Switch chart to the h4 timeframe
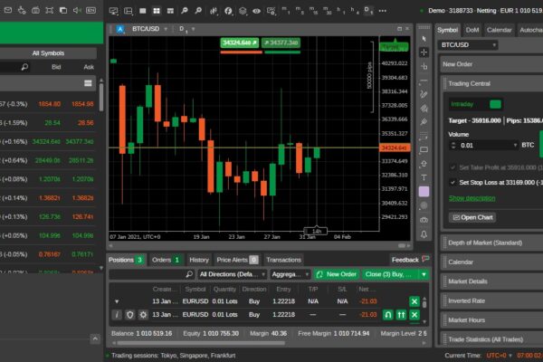 click(x=355, y=11)
